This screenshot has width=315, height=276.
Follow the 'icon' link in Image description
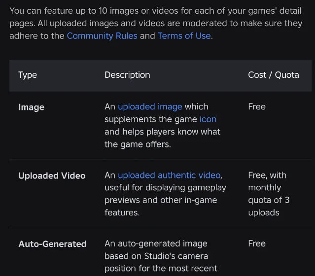pyautogui.click(x=208, y=119)
